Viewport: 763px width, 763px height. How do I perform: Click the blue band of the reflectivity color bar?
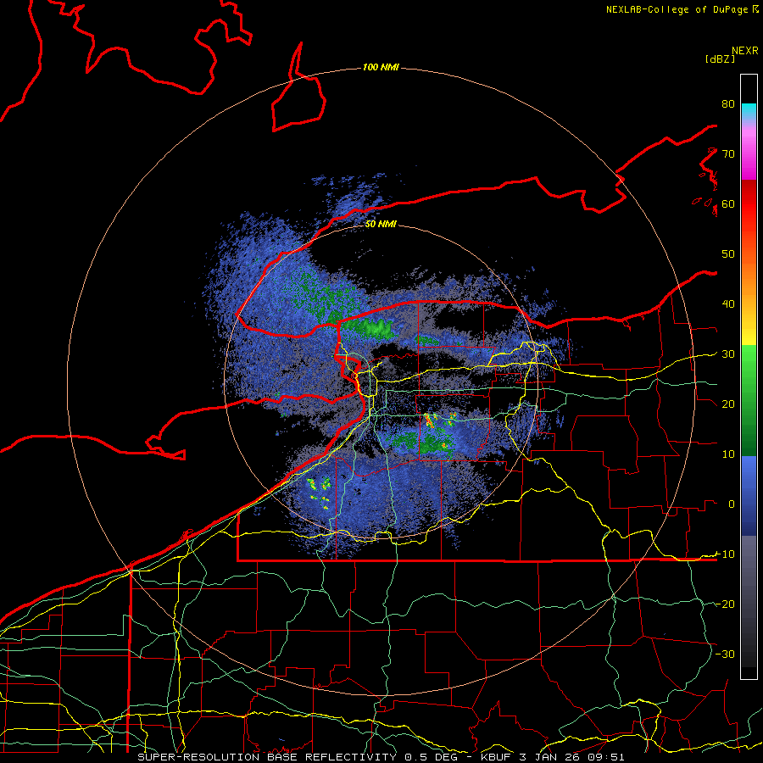pos(749,495)
